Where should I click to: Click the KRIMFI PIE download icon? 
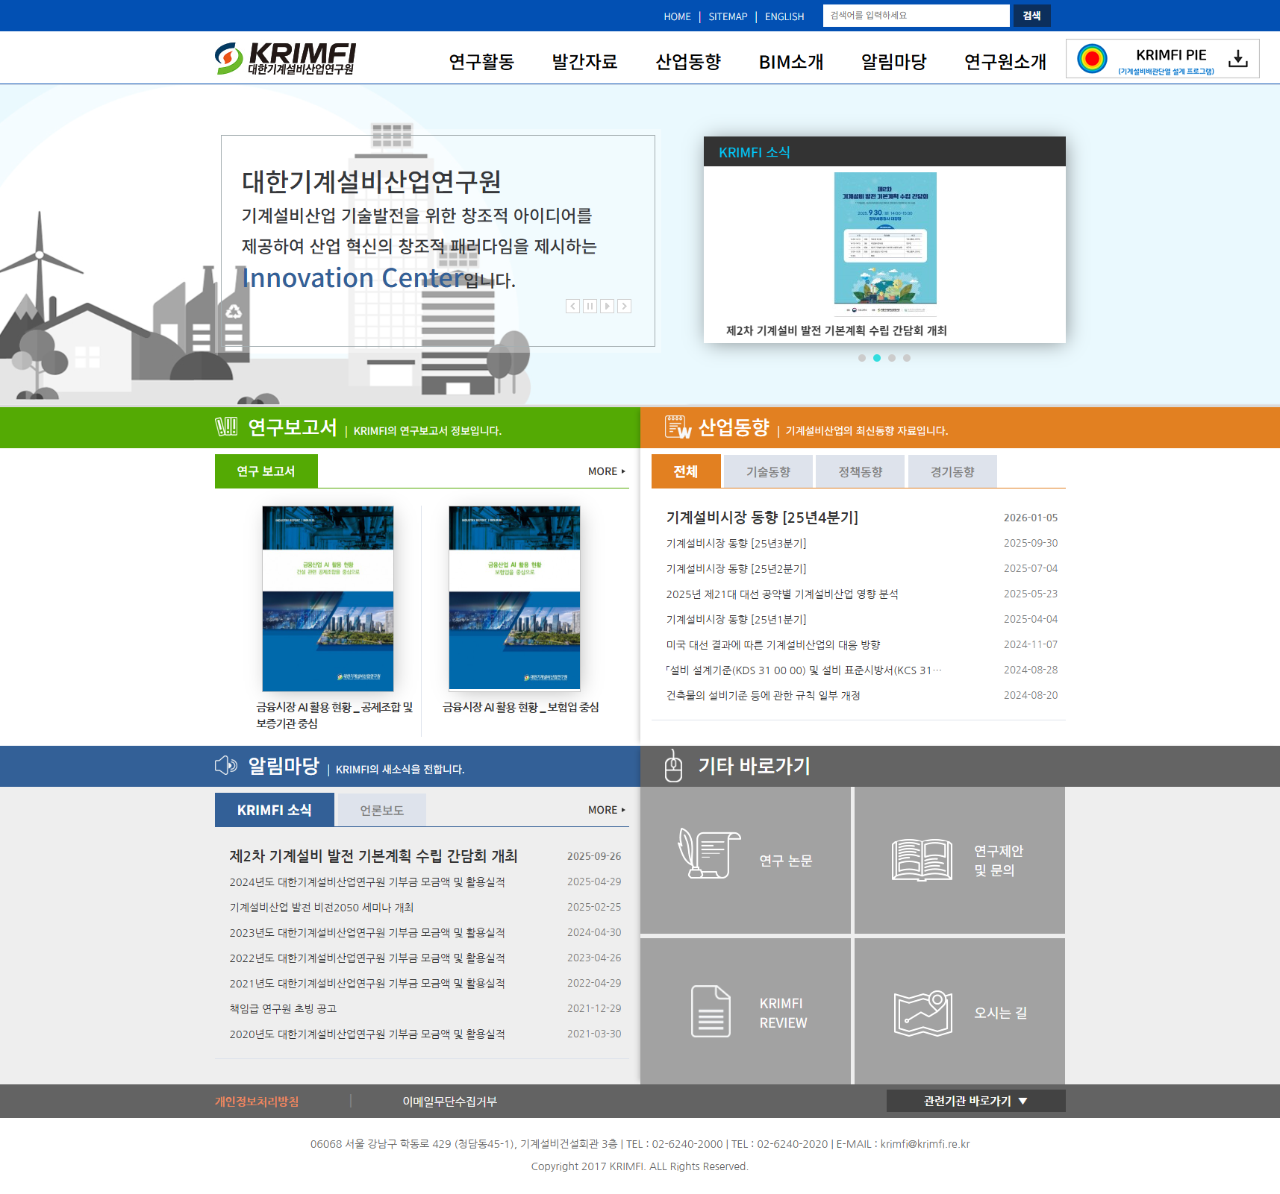pyautogui.click(x=1237, y=59)
